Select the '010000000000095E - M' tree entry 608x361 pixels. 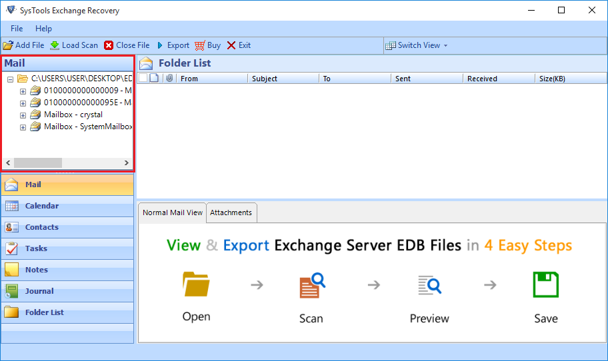87,103
